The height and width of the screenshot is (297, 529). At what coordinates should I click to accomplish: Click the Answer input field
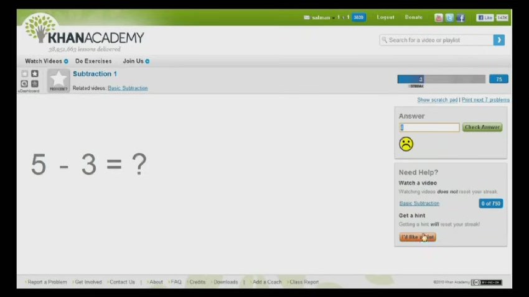pos(429,127)
